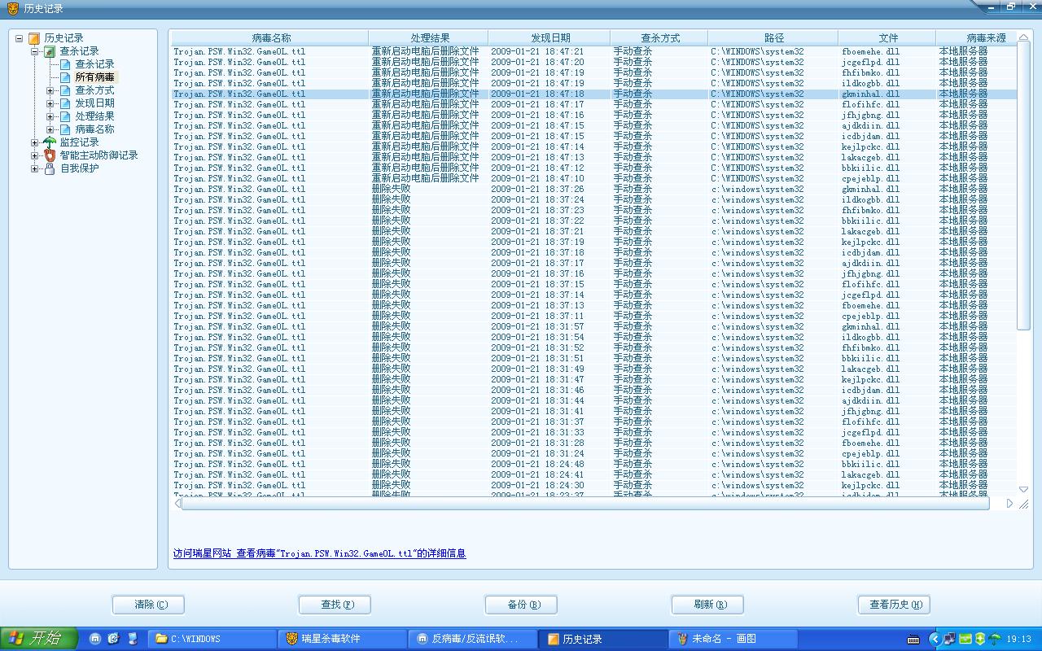
Task: Switch to the 瑞星杀毒软件 taskbar window
Action: [341, 639]
